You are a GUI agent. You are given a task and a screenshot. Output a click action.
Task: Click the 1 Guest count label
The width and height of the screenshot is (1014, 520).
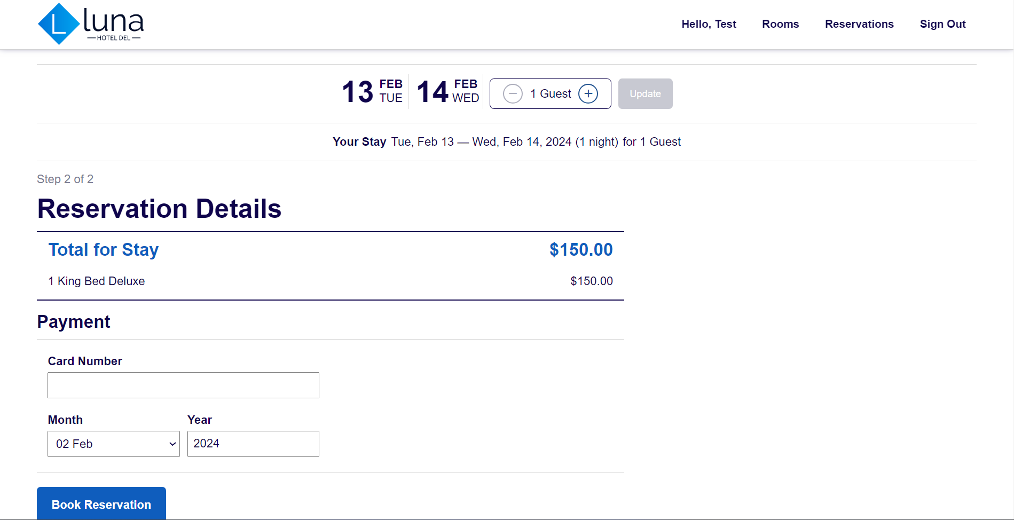(551, 94)
